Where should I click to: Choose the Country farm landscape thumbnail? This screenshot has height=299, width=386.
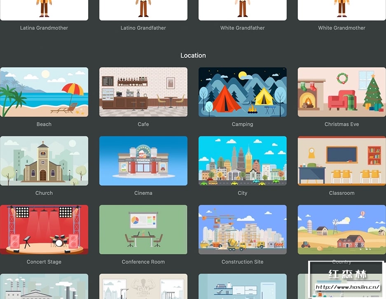[x=342, y=230]
